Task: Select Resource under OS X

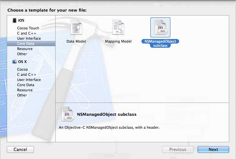Action: tap(25, 90)
